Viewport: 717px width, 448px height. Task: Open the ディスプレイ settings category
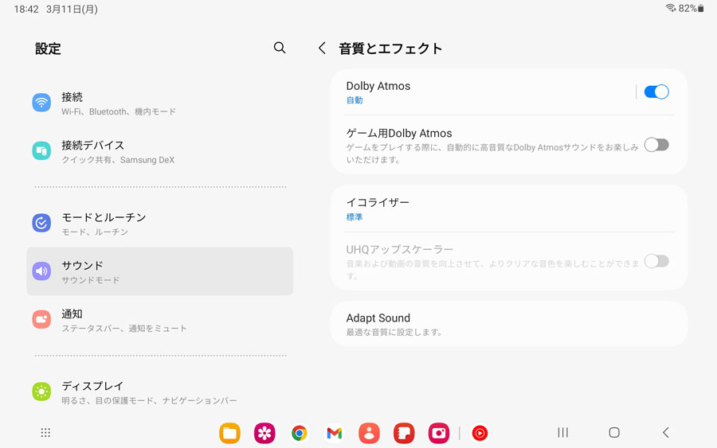coord(159,392)
